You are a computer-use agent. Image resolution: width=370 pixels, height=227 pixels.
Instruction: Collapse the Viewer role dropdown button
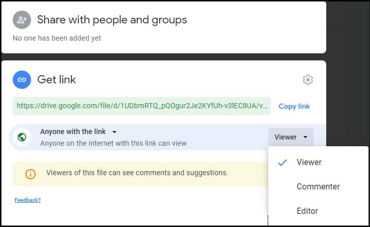click(x=291, y=137)
